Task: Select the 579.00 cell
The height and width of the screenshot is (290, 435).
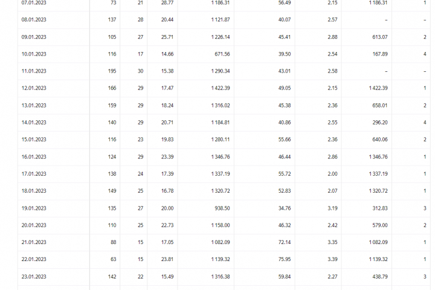Action: [x=378, y=225]
